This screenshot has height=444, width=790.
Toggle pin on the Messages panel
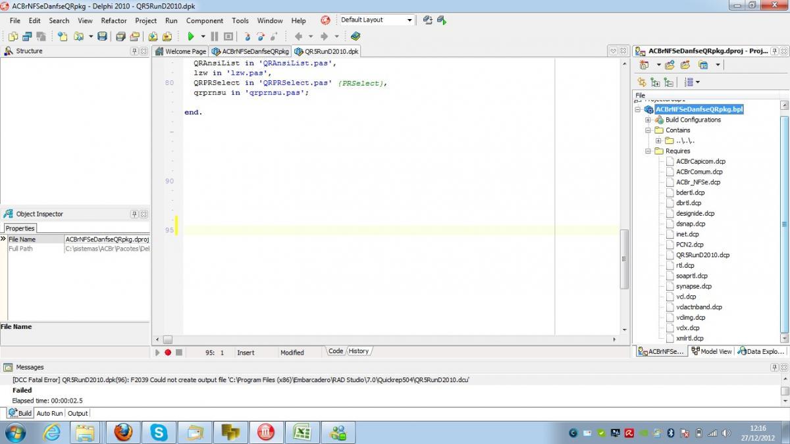click(774, 367)
